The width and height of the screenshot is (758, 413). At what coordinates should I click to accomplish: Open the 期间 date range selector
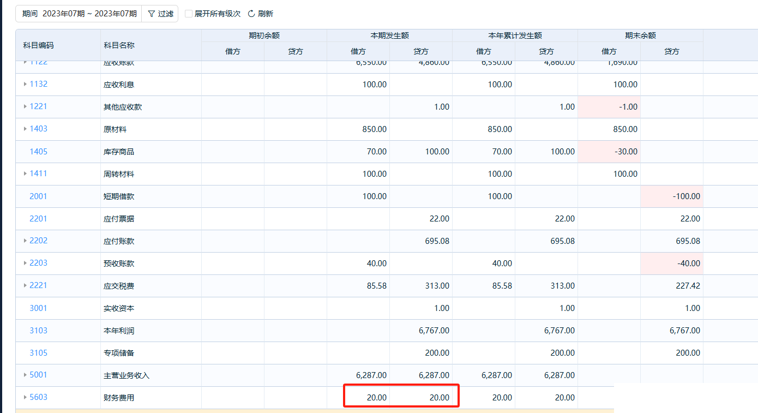pos(80,14)
